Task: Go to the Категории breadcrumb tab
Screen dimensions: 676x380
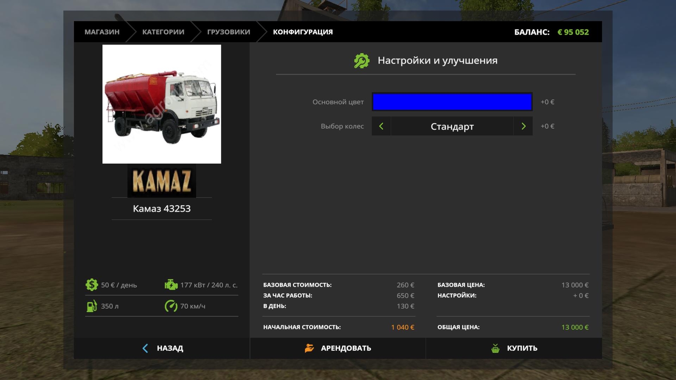Action: click(x=163, y=32)
